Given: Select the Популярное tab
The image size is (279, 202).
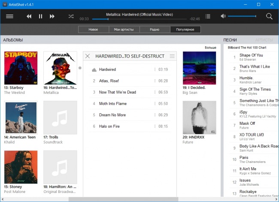Looking at the screenshot, I should pos(185,30).
